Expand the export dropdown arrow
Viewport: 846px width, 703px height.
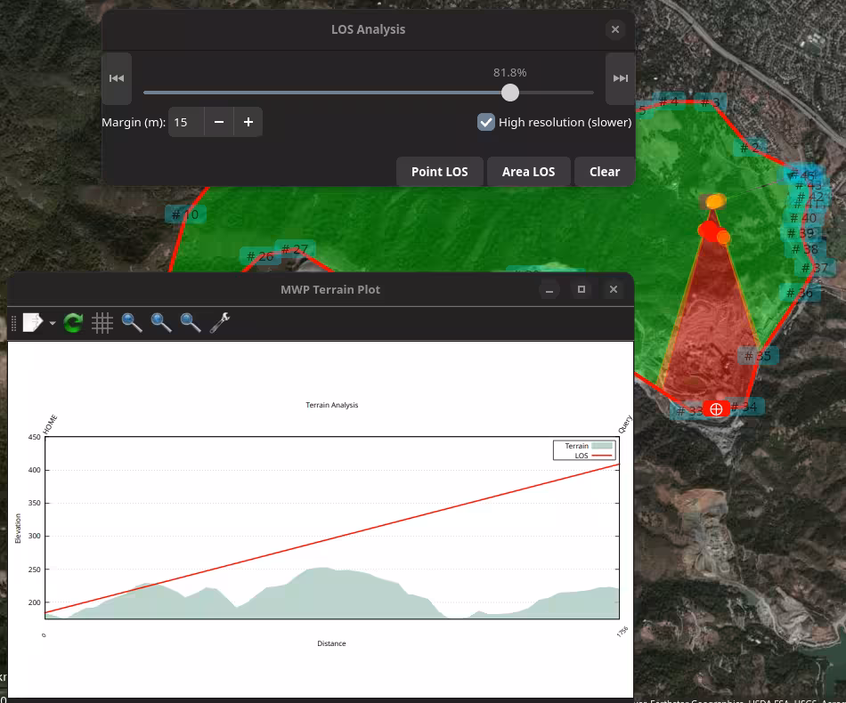[x=53, y=324]
